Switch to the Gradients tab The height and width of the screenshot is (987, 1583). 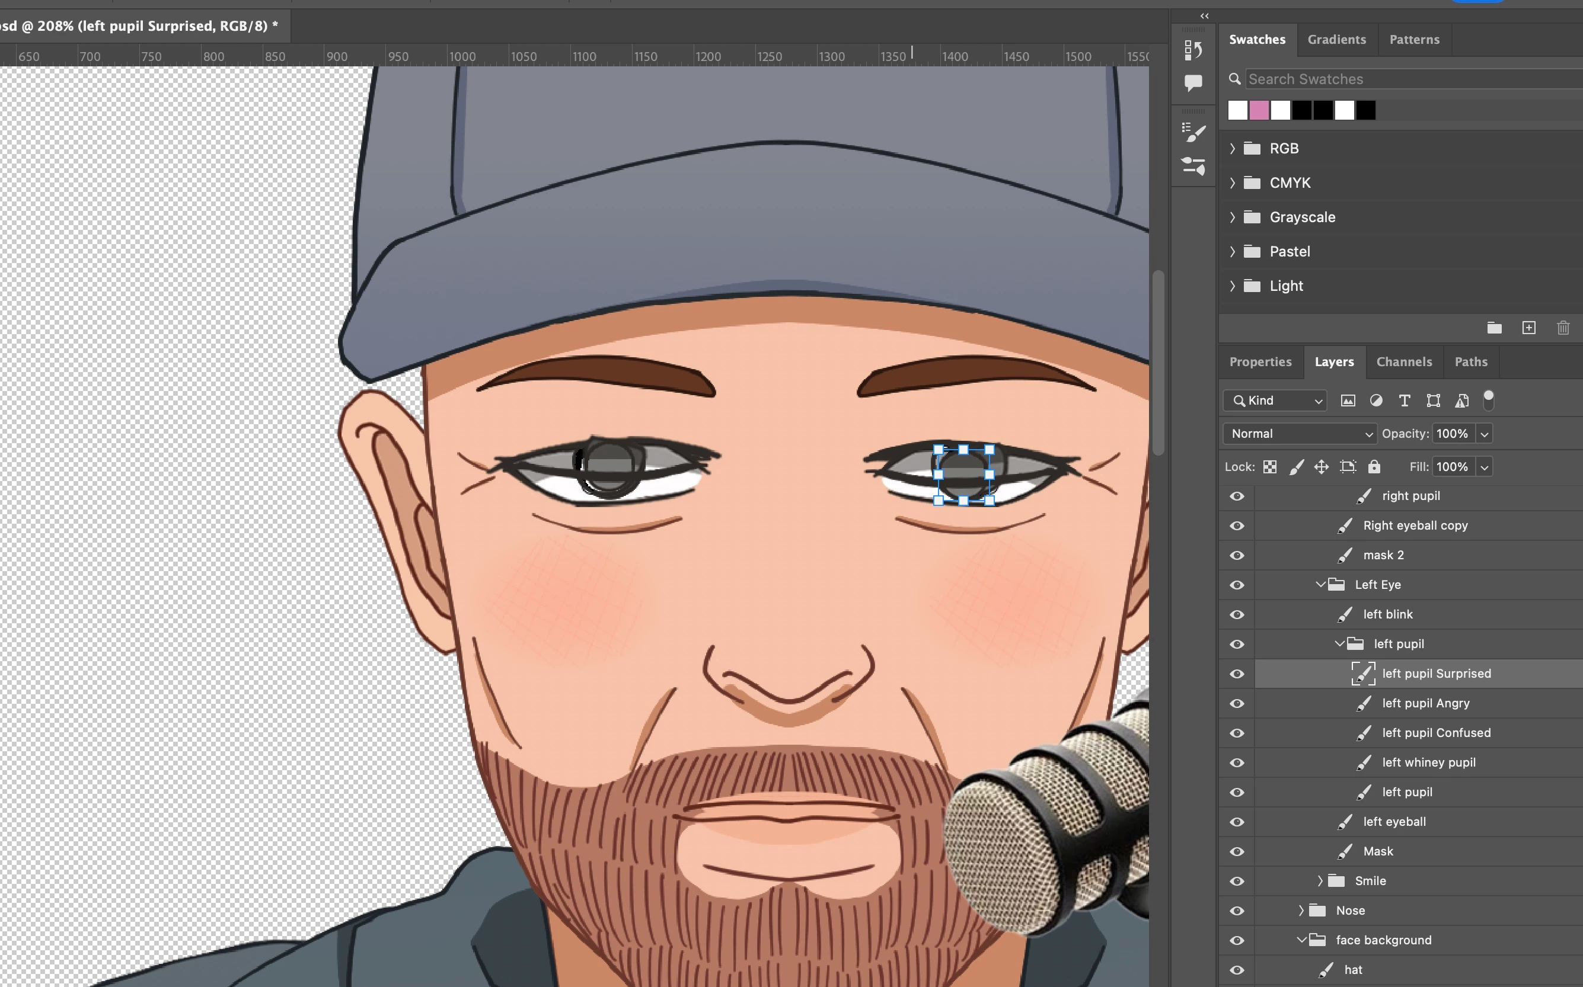click(1336, 39)
